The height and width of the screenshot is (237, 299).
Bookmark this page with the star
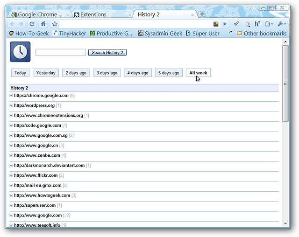point(55,24)
